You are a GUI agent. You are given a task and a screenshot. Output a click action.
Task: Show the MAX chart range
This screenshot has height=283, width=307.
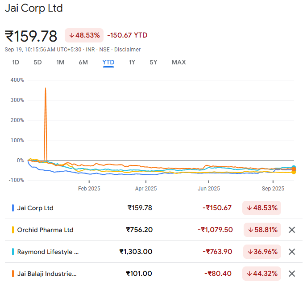[x=179, y=62]
